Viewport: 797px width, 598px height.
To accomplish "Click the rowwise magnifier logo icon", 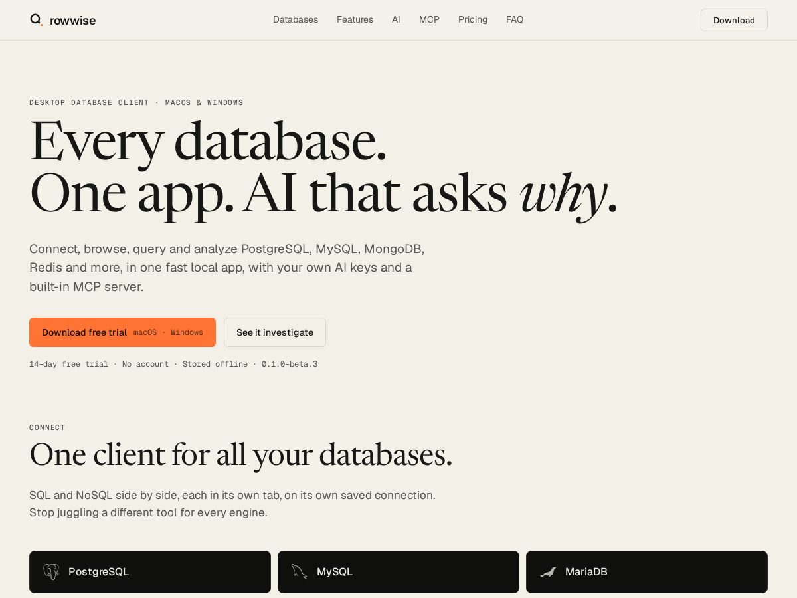I will tap(36, 20).
